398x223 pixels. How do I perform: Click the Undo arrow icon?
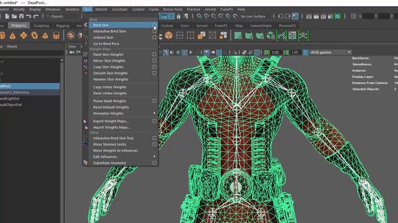tap(29, 17)
